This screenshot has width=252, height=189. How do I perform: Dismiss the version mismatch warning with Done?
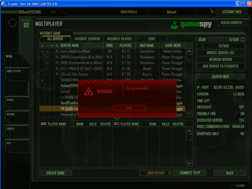click(129, 108)
